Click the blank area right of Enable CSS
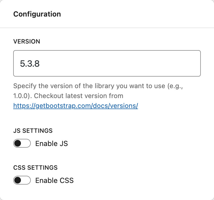Viewport: 214px width, 200px height. [x=138, y=180]
